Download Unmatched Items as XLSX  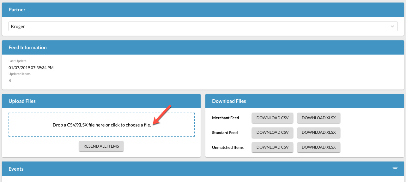click(318, 147)
